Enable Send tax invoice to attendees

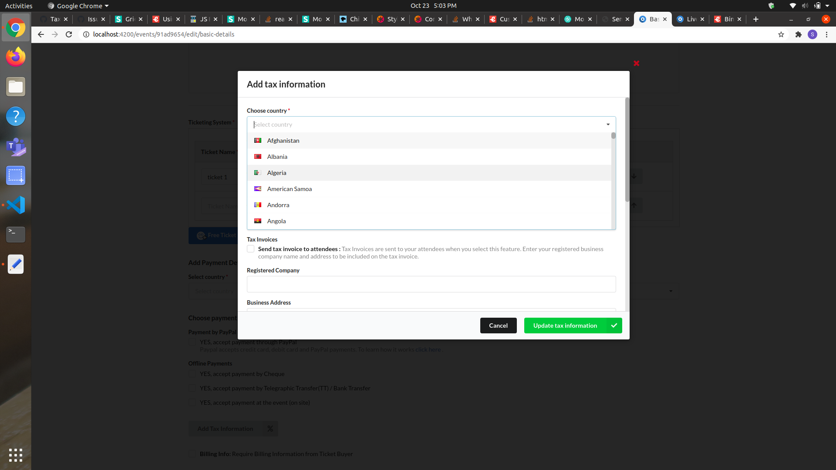pos(251,249)
